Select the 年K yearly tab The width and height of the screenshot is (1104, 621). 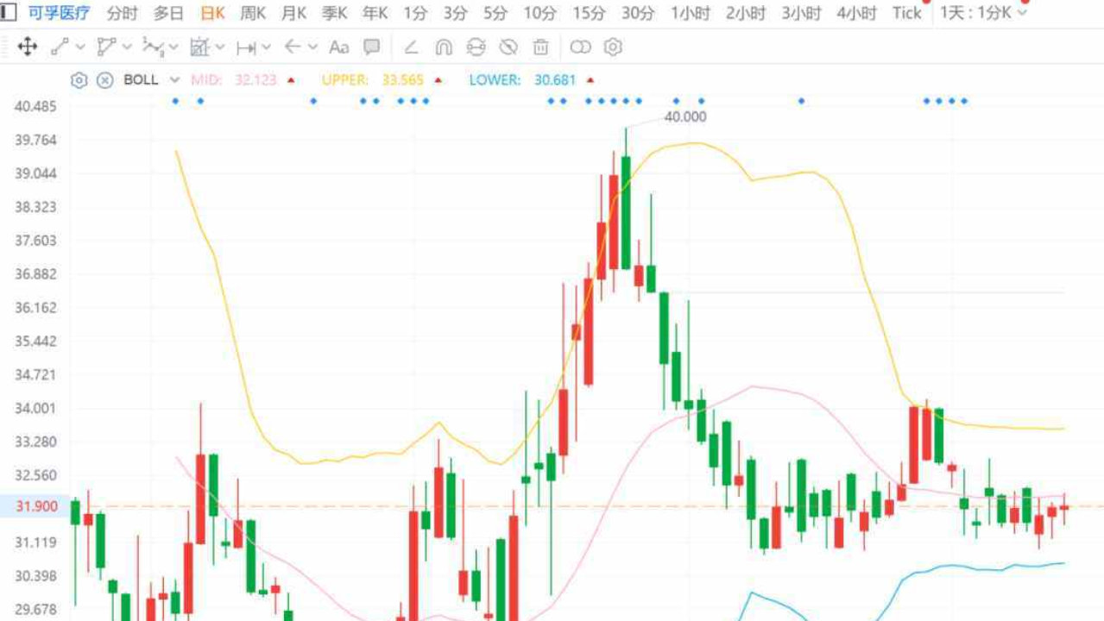(x=375, y=13)
